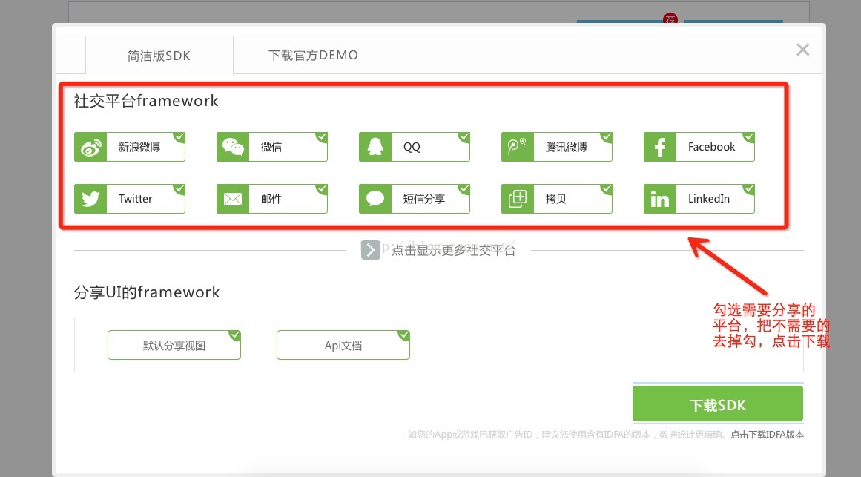
Task: Click the WeChat chat bubbles icon
Action: 233,147
